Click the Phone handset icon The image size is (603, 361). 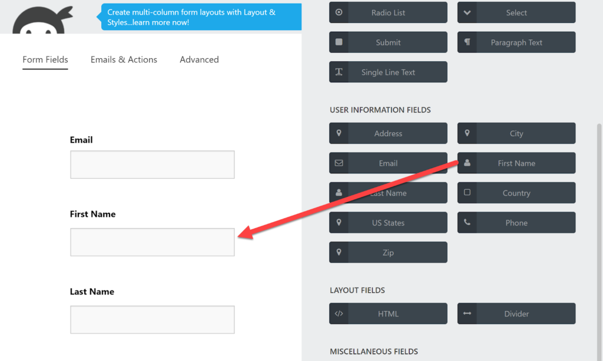467,222
